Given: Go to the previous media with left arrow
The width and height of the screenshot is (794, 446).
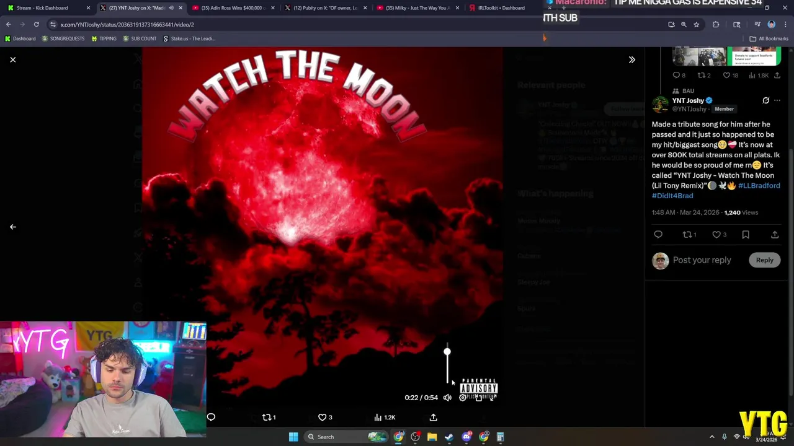Looking at the screenshot, I should click(x=12, y=227).
